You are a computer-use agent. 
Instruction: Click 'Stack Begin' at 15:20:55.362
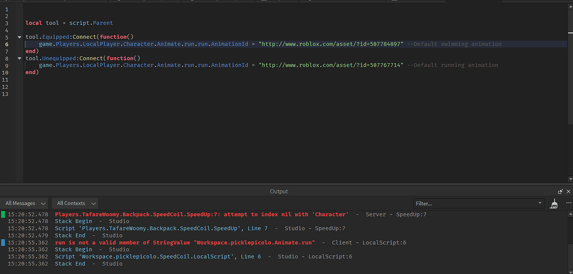click(x=74, y=250)
